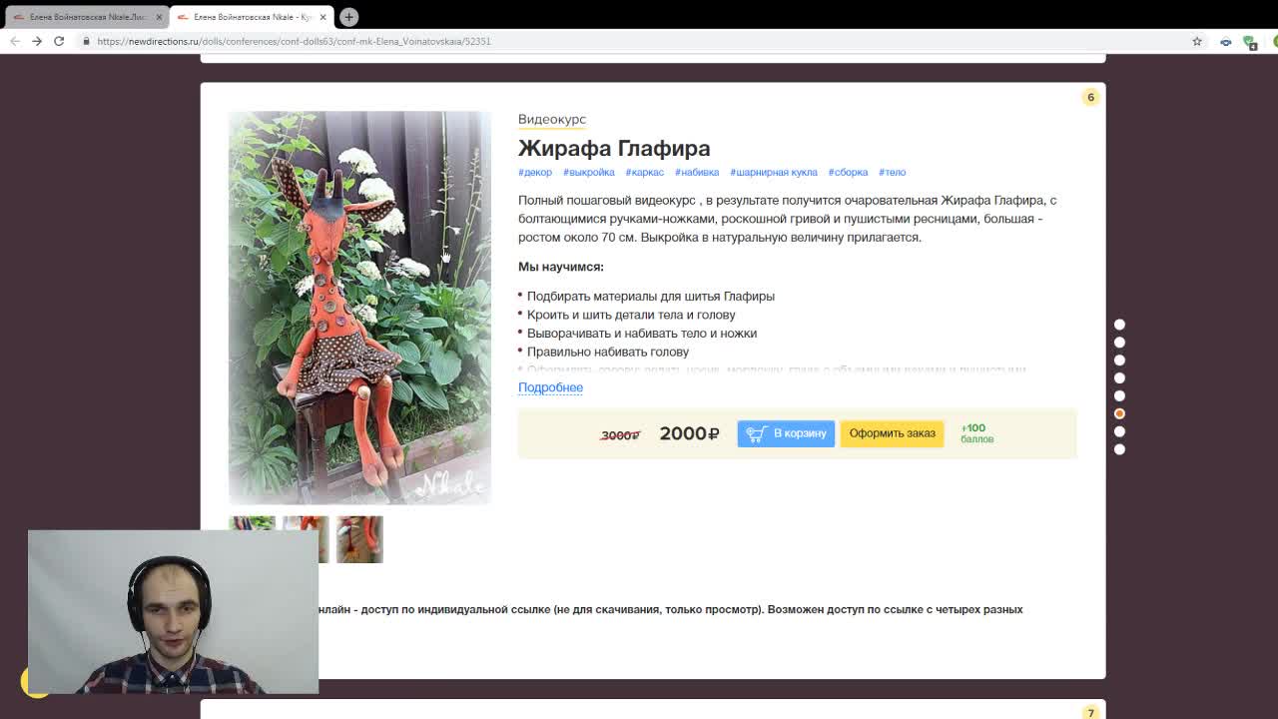The width and height of the screenshot is (1278, 719).
Task: Reload the current page
Action: 60,41
